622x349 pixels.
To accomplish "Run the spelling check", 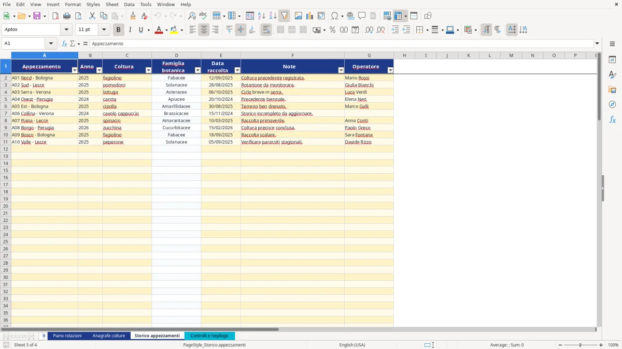I will tap(203, 16).
